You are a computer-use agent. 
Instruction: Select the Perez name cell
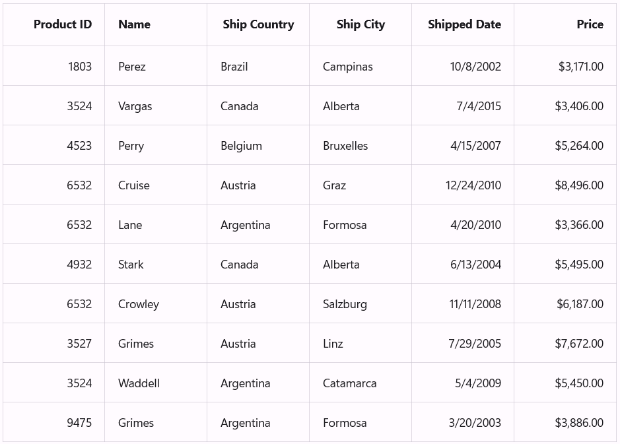[x=132, y=67]
